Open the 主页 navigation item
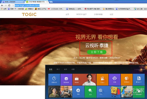Viewport: 147px width, 99px height. coord(67,14)
